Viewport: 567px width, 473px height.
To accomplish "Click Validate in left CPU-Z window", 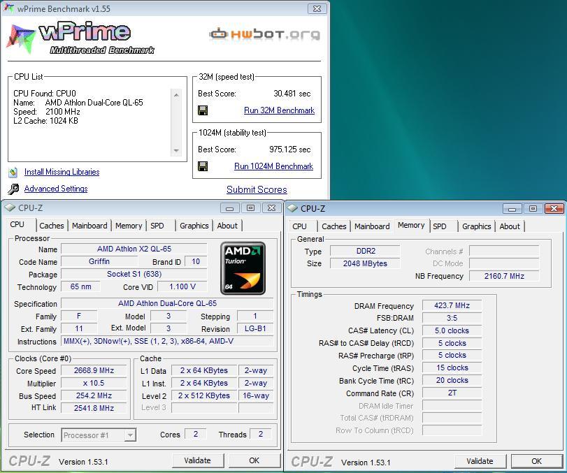I will 197,460.
